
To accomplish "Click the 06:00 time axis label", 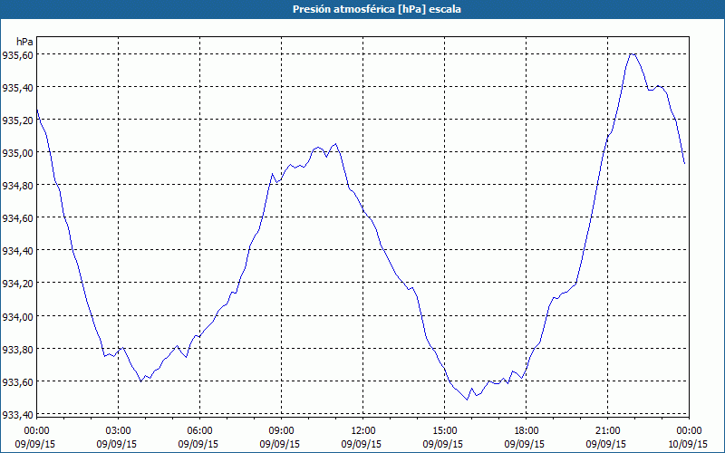I will coord(199,431).
